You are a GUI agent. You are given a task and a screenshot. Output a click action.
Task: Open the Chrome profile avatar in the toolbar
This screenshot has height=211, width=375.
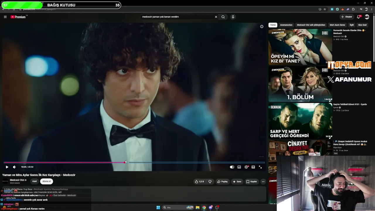tap(366, 9)
